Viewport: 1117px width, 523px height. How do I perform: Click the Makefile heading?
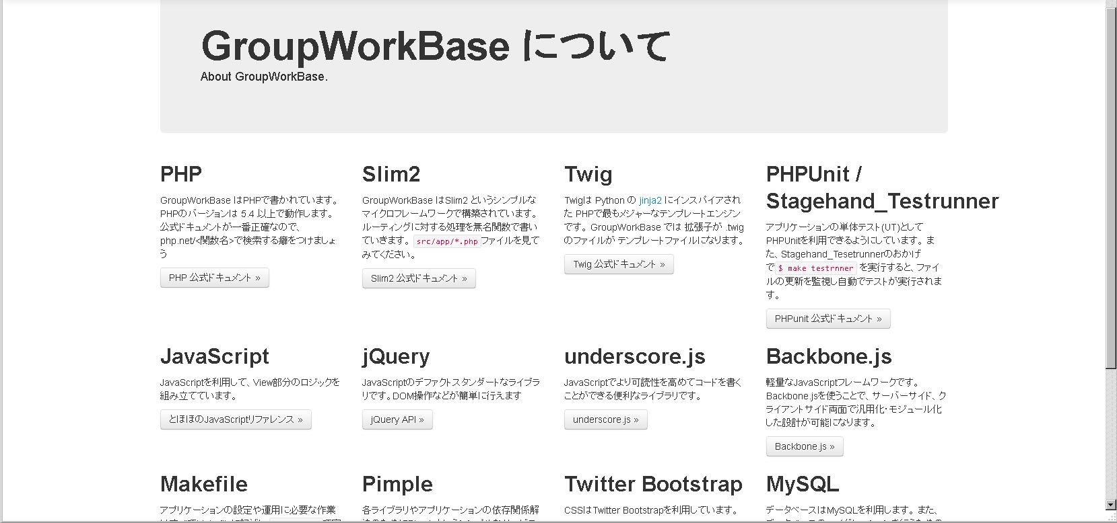coord(204,484)
